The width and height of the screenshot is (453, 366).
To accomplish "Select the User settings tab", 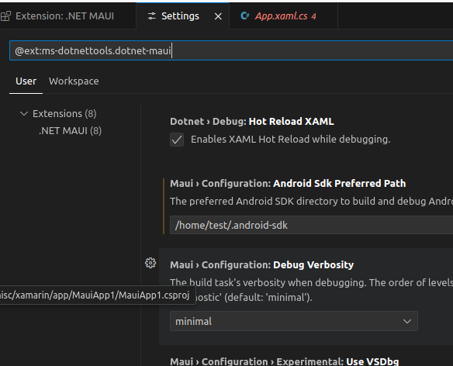I will click(x=26, y=81).
